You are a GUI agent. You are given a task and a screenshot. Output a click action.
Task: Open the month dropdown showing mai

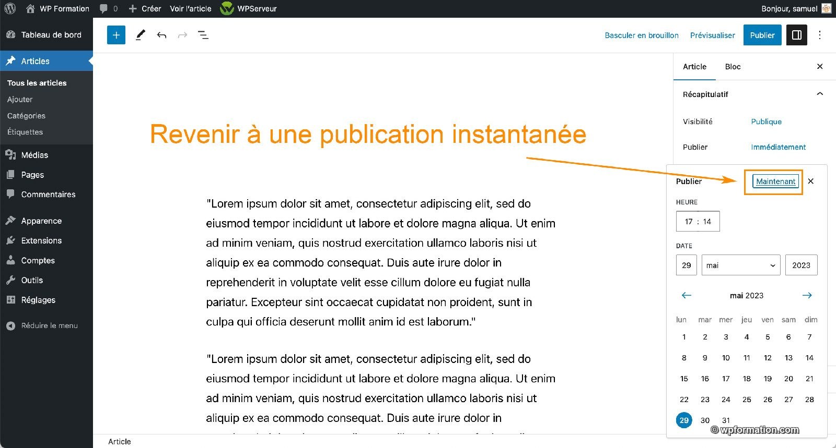click(741, 265)
